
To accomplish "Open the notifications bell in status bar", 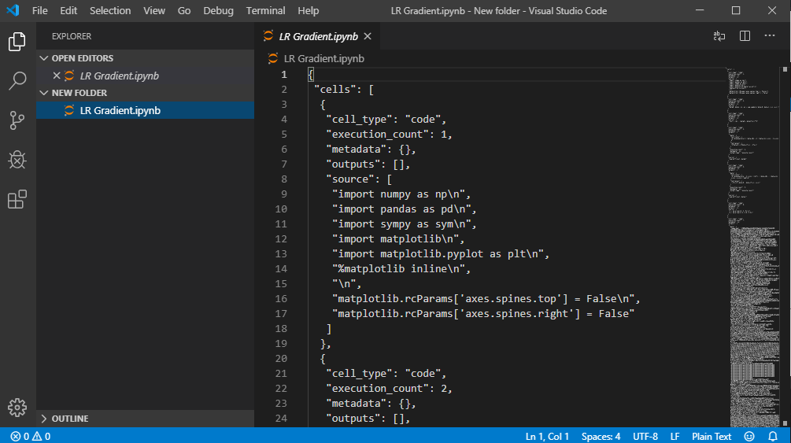I will (773, 436).
